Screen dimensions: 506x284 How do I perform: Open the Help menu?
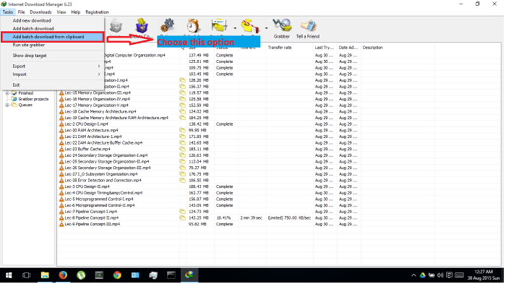75,12
